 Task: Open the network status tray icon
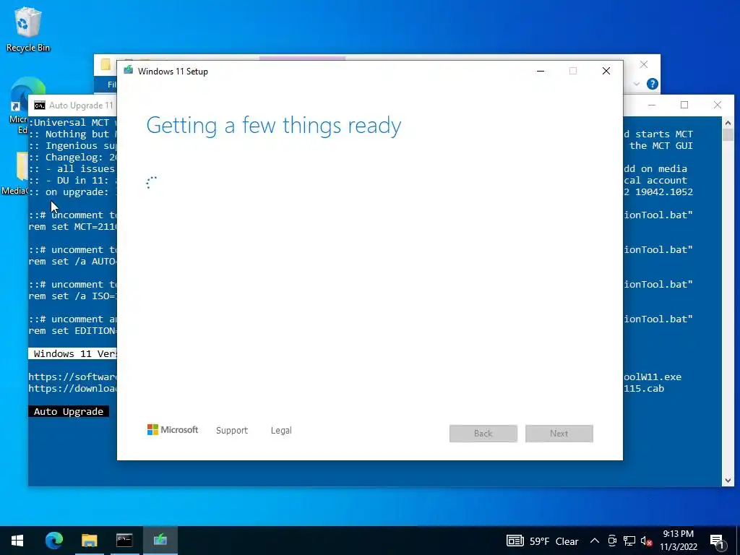629,541
